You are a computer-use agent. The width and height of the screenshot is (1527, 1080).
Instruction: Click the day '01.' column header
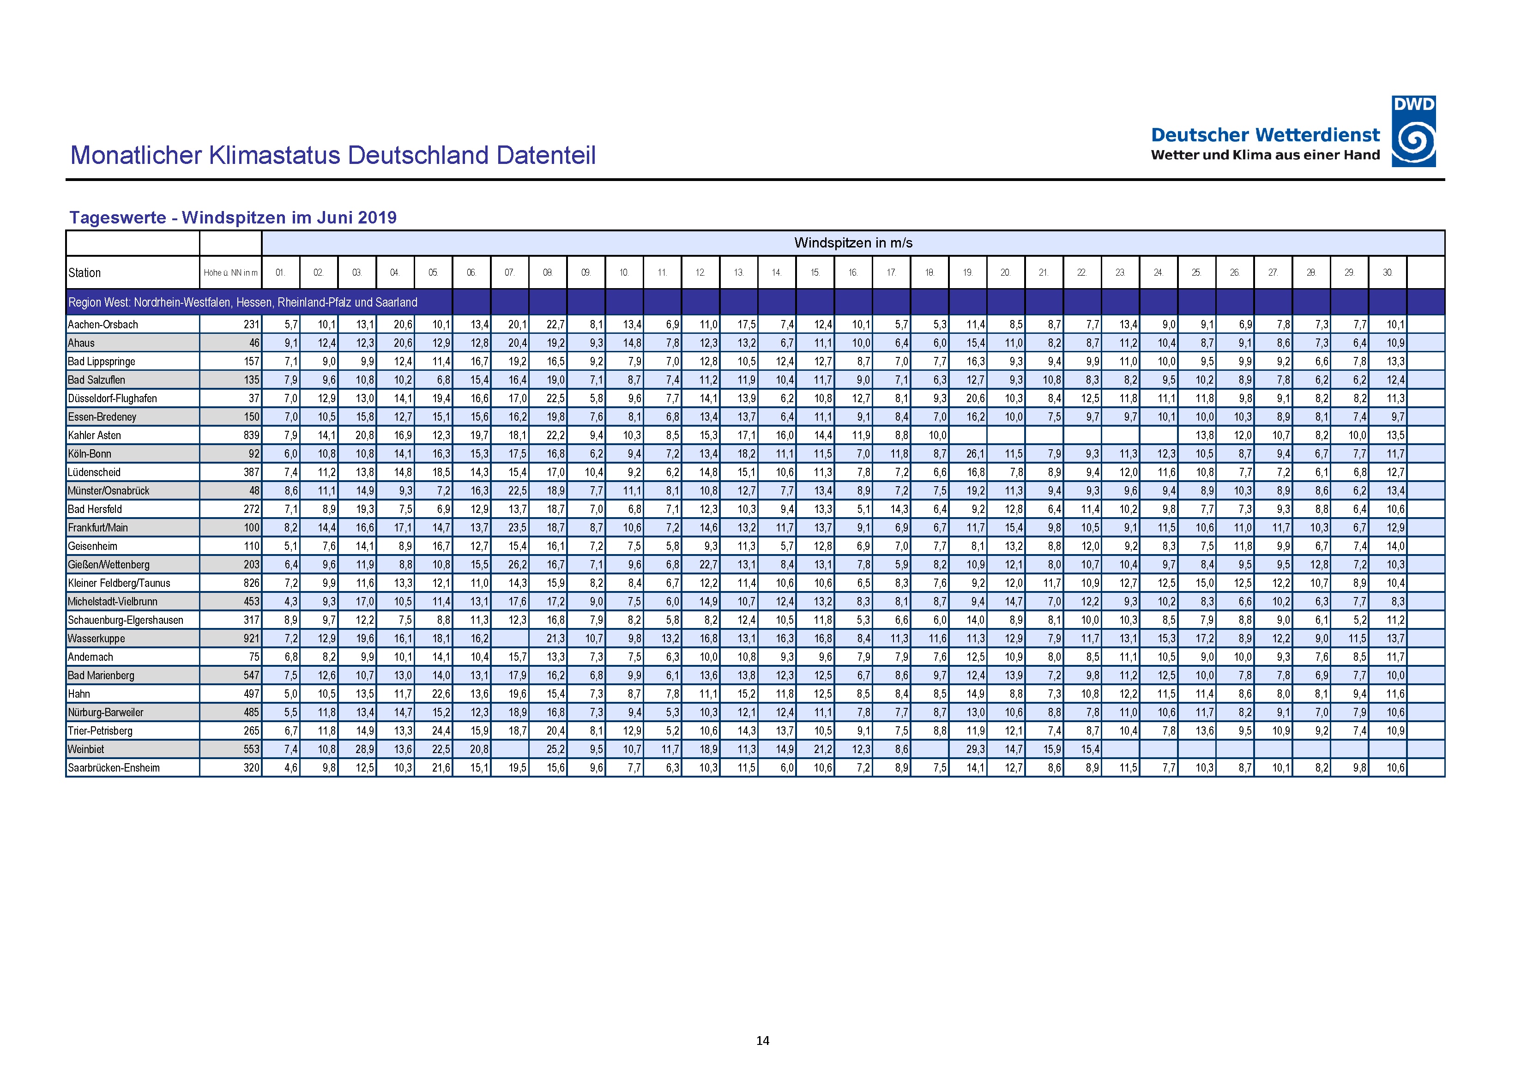(x=281, y=273)
